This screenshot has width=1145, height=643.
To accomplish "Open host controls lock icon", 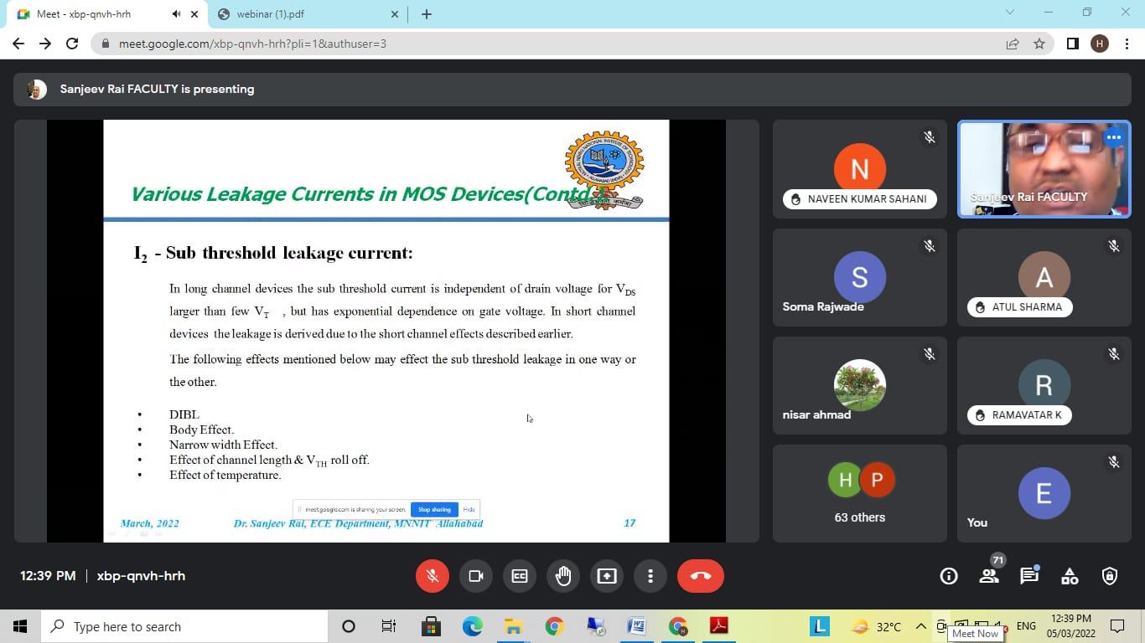I will click(x=1110, y=576).
